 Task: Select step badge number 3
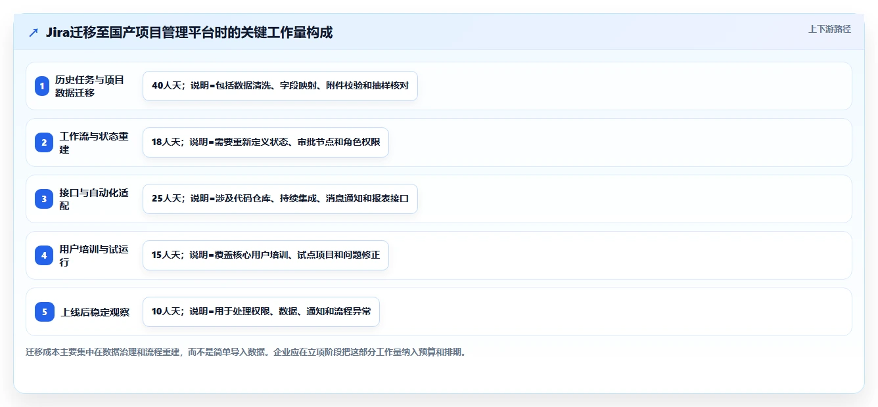[44, 199]
